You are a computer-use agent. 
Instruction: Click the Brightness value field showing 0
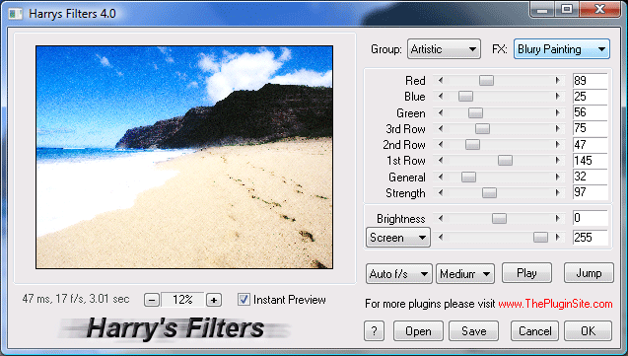[590, 218]
